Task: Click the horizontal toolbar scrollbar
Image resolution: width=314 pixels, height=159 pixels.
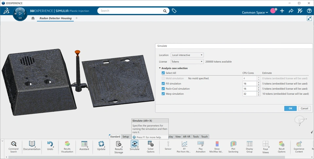Action: tap(146, 157)
